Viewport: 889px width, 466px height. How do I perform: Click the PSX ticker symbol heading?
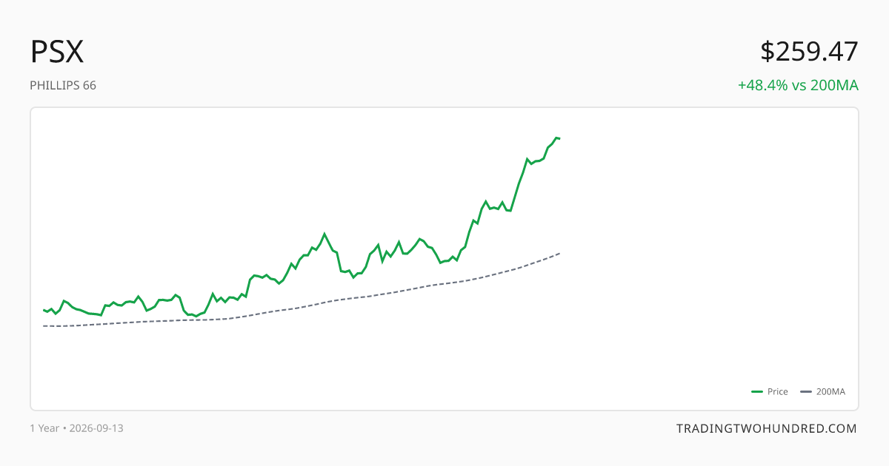click(57, 52)
